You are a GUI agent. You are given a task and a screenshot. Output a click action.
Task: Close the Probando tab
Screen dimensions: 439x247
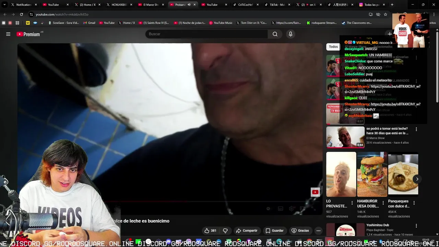(x=194, y=5)
